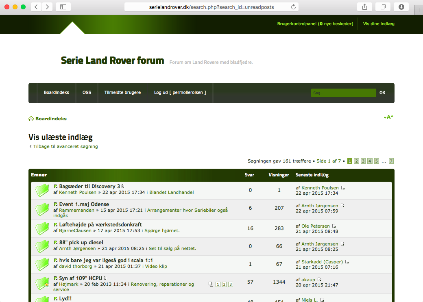The width and height of the screenshot is (423, 302).
Task: View topic author david thorborg's profile
Action: [76, 266]
